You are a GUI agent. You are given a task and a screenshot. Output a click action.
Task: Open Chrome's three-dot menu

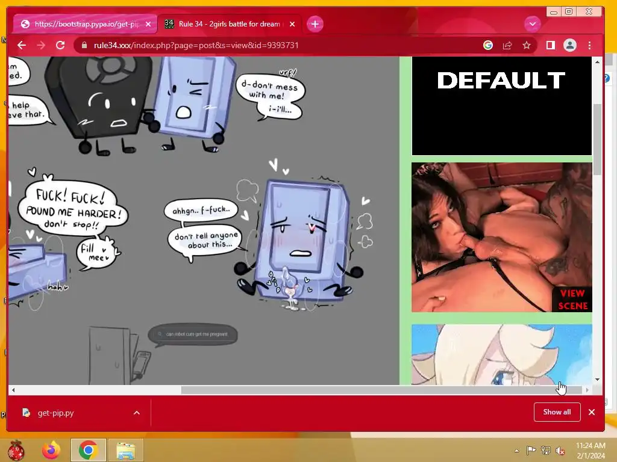589,45
